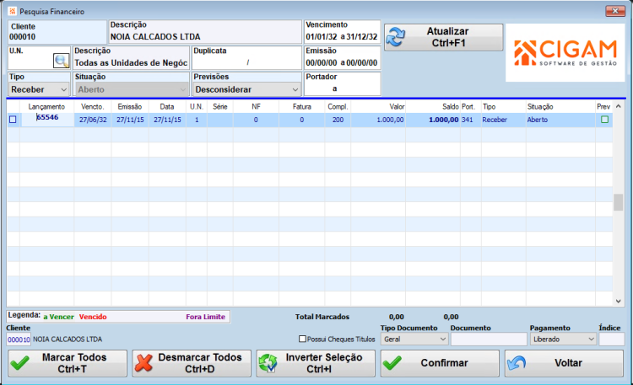Click the Cliente code field 000010 at top
The image size is (633, 385).
57,32
